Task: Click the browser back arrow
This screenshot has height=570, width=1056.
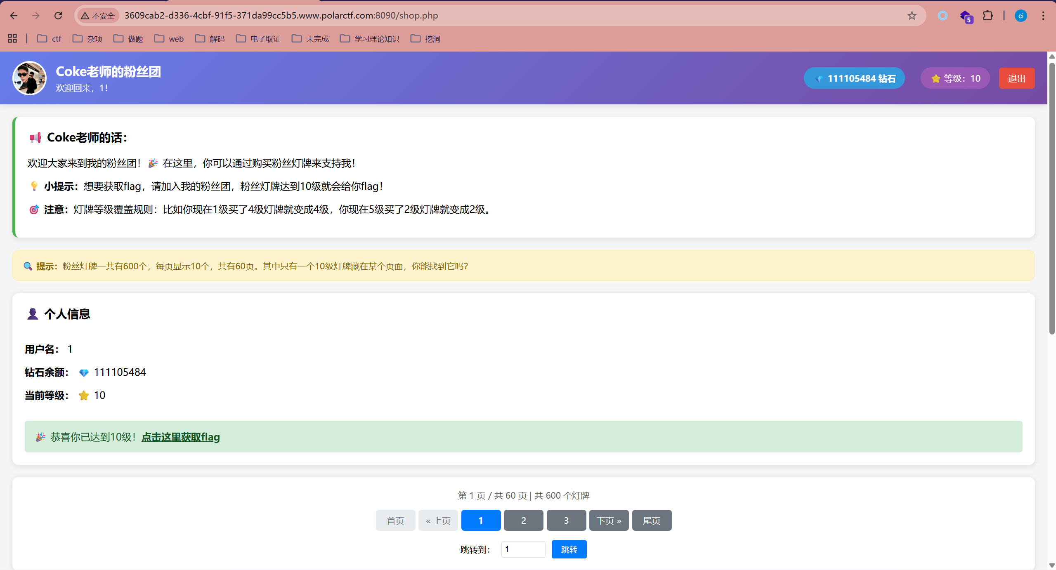Action: pos(14,16)
